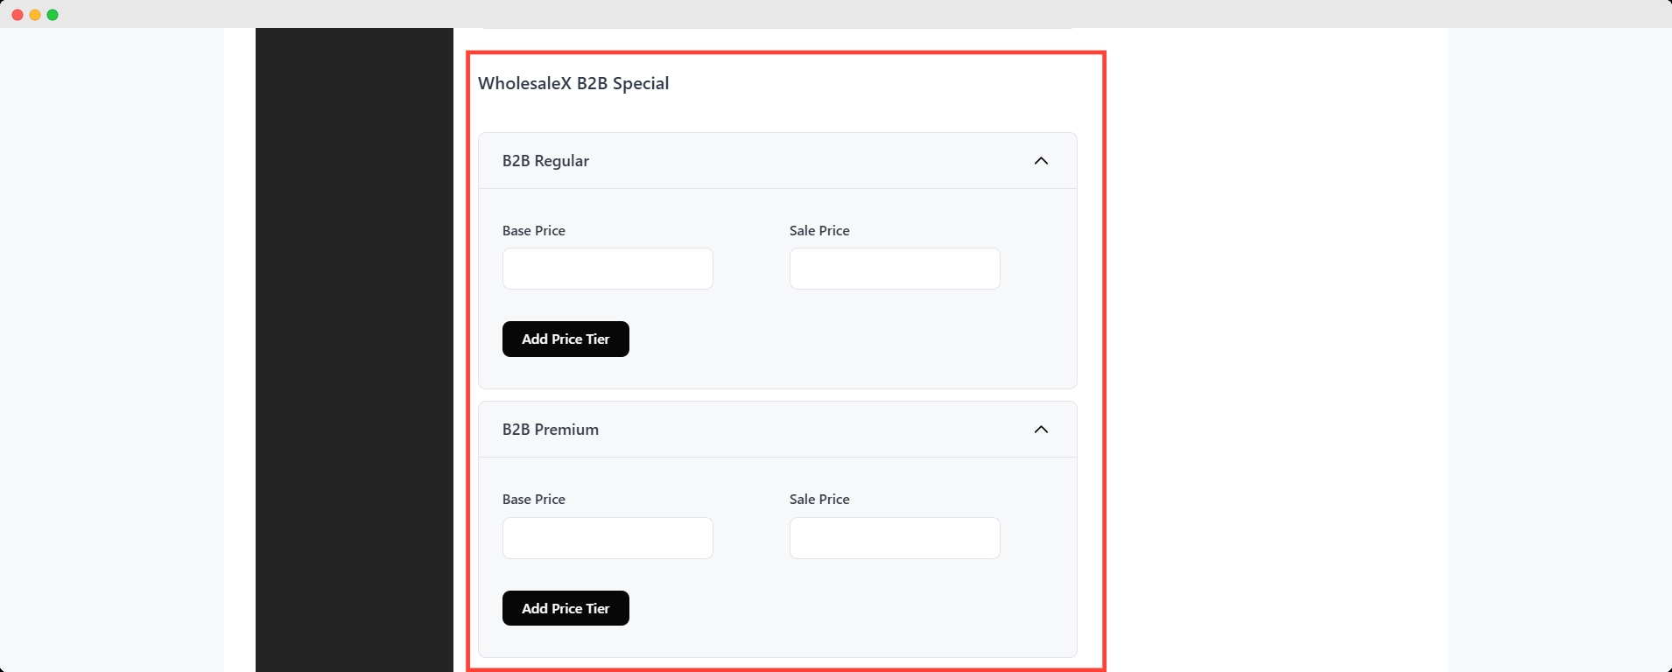
Task: Minimize window using the yellow button
Action: point(35,15)
